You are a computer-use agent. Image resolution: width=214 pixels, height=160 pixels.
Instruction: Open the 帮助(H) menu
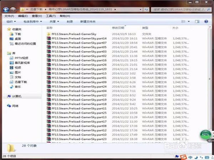coord(65,16)
